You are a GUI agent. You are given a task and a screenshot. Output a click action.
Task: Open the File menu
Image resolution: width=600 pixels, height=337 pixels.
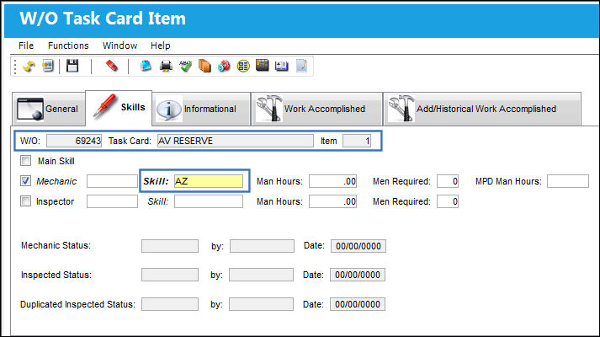[x=26, y=45]
